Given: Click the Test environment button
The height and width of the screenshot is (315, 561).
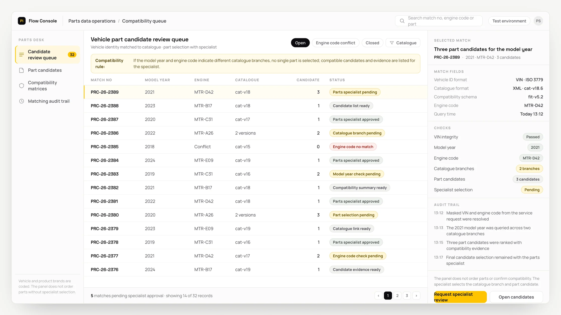Looking at the screenshot, I should point(509,21).
